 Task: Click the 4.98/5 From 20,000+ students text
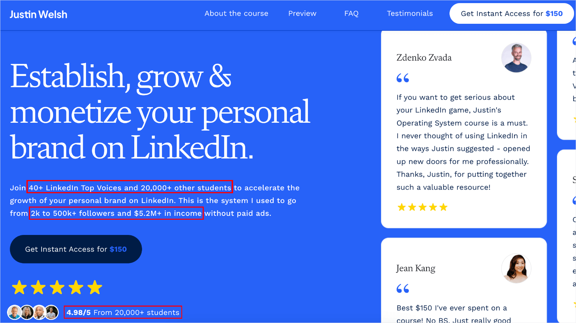pyautogui.click(x=123, y=312)
